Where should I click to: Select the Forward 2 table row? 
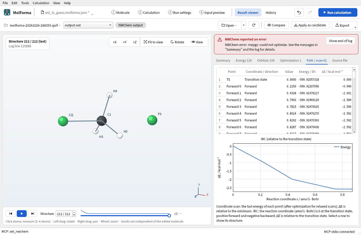pyautogui.click(x=284, y=100)
